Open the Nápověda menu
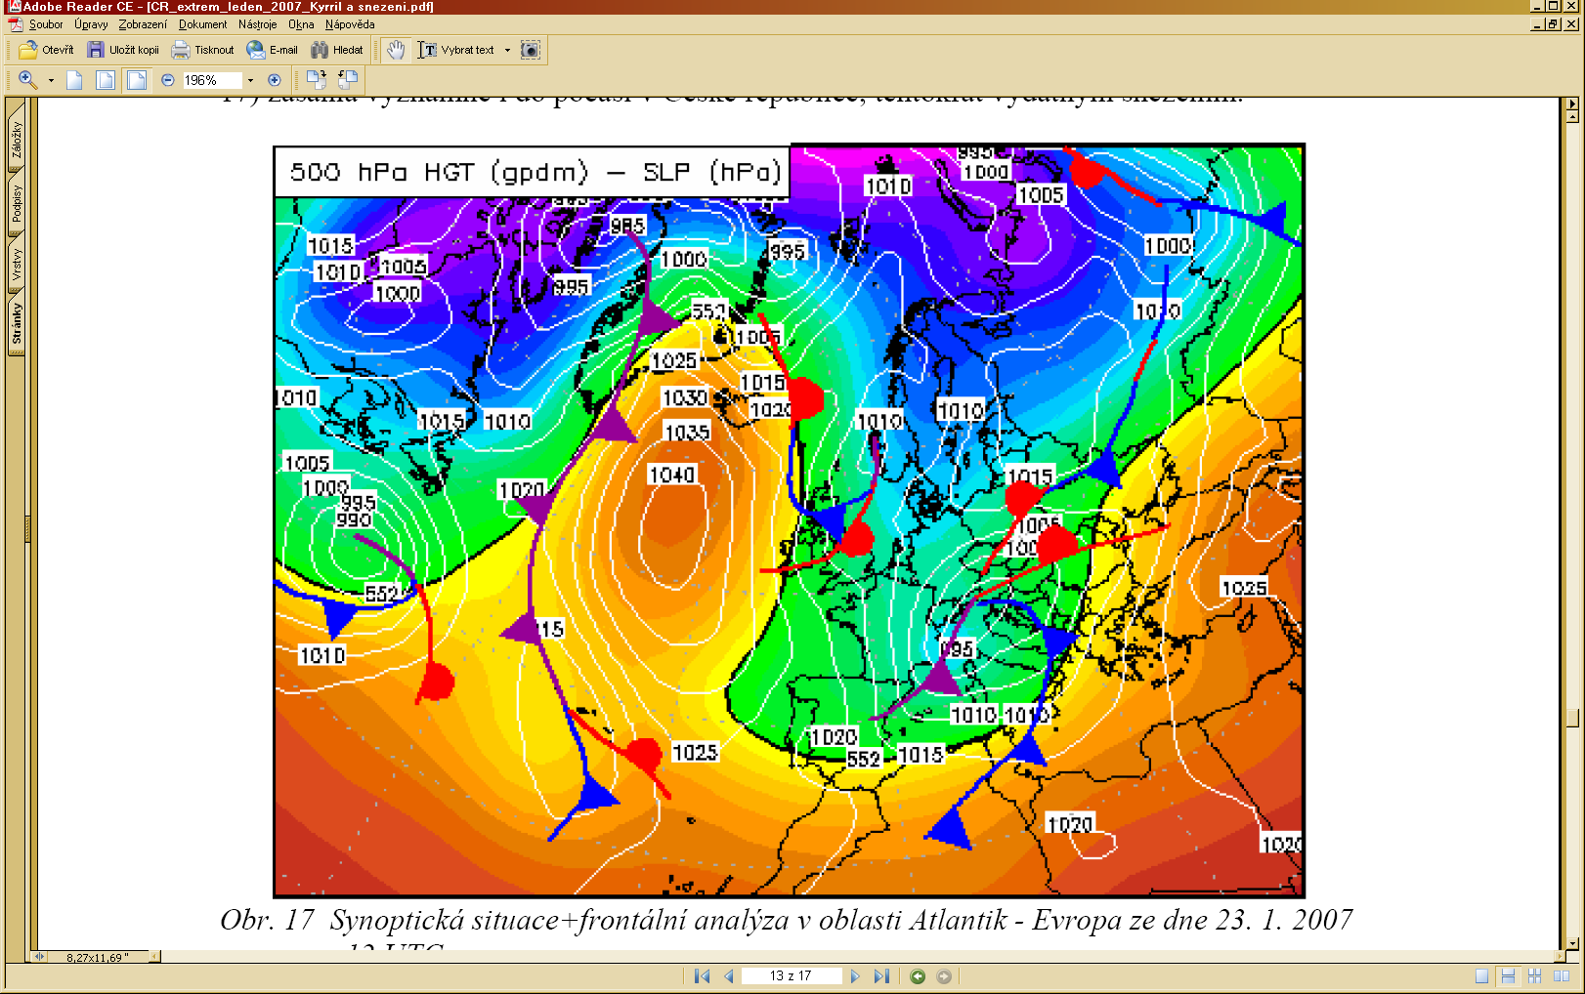Image resolution: width=1585 pixels, height=994 pixels. pyautogui.click(x=350, y=24)
